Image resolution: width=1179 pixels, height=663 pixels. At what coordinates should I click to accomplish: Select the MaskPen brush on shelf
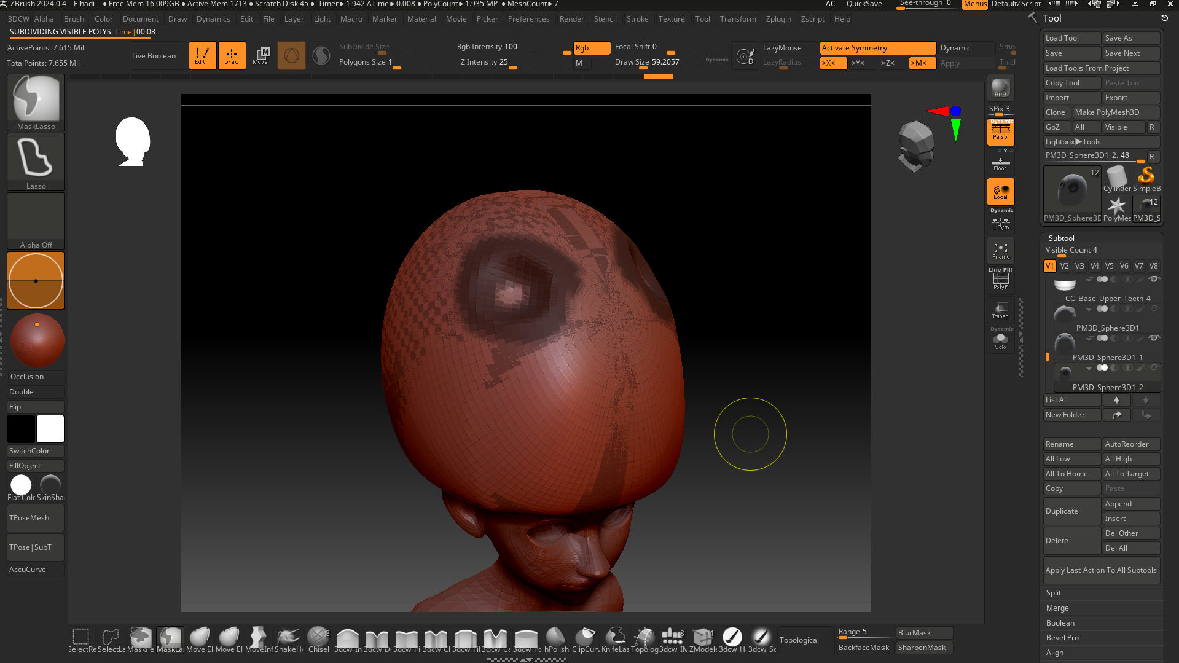point(140,640)
